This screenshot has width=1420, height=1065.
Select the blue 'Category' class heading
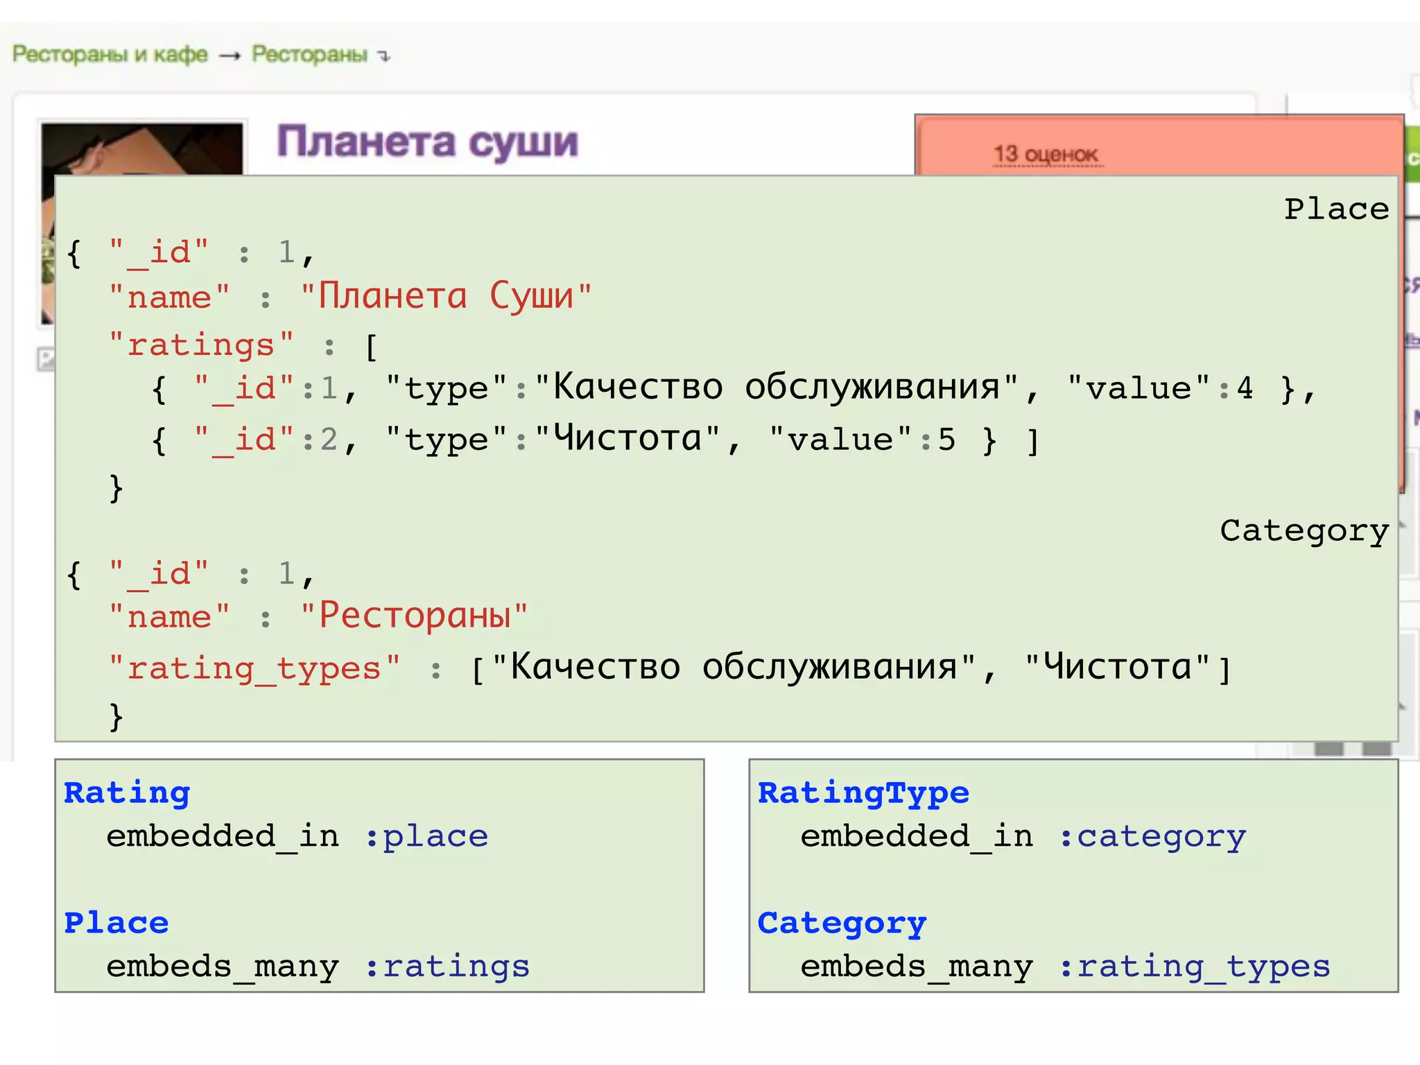[x=842, y=924]
